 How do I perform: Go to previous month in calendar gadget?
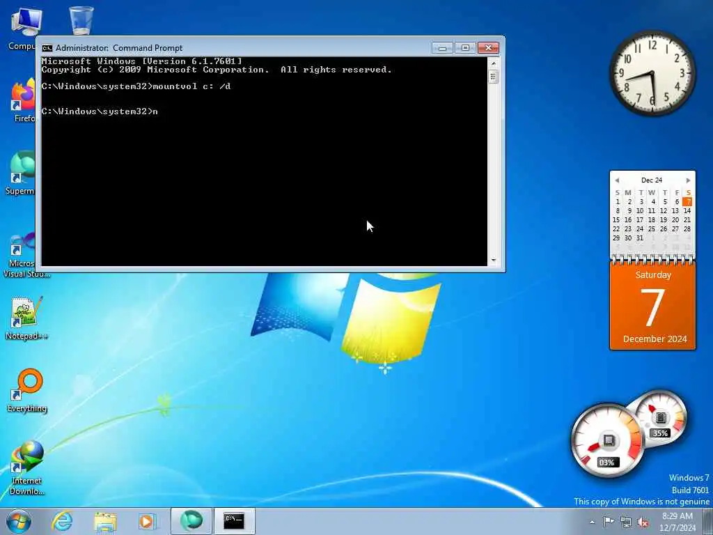[617, 180]
